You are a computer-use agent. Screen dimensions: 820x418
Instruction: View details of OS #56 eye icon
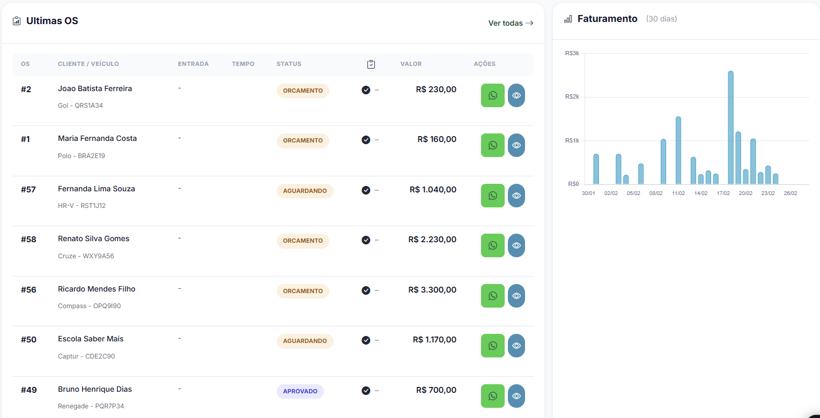pyautogui.click(x=516, y=296)
